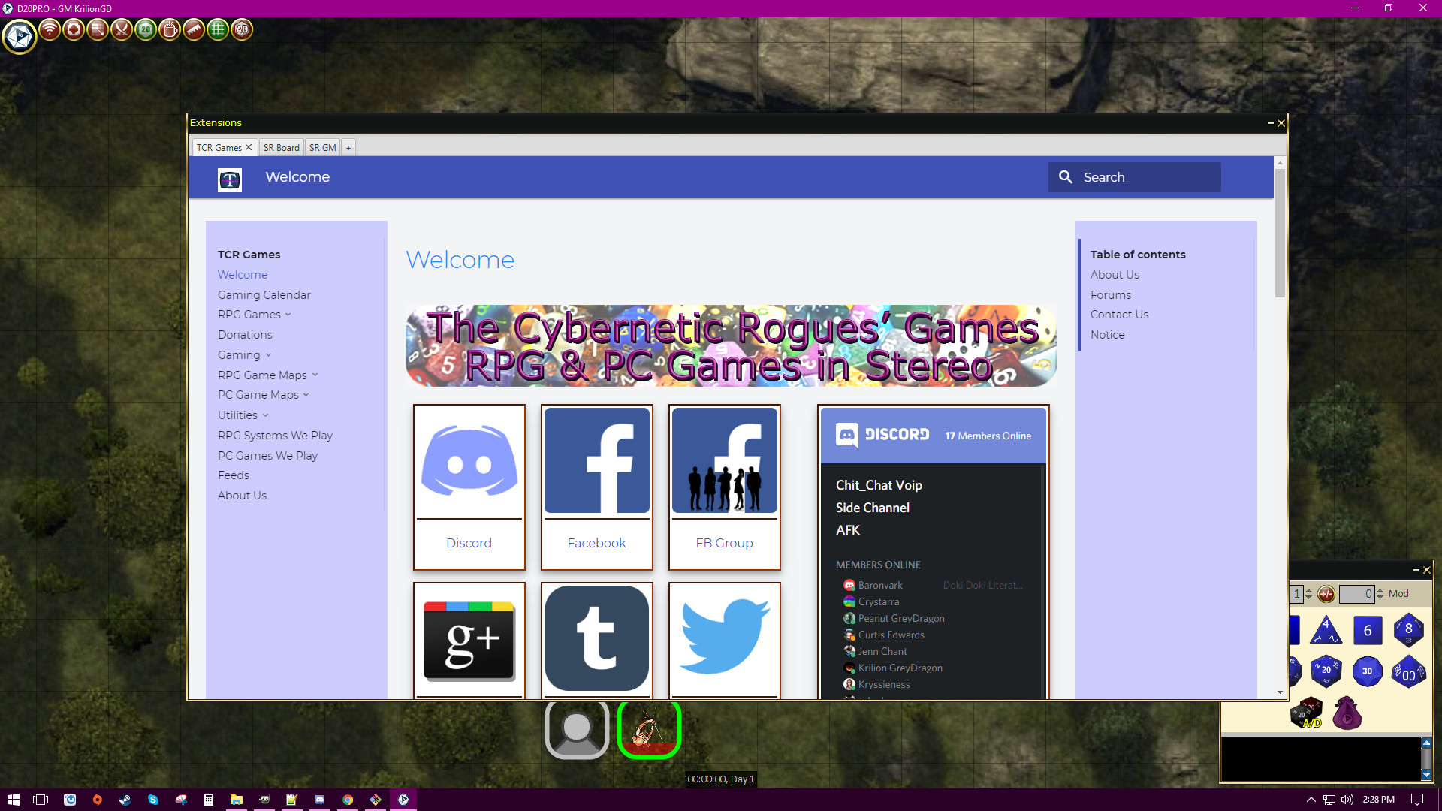Switch to the SR GM tab

pos(322,148)
